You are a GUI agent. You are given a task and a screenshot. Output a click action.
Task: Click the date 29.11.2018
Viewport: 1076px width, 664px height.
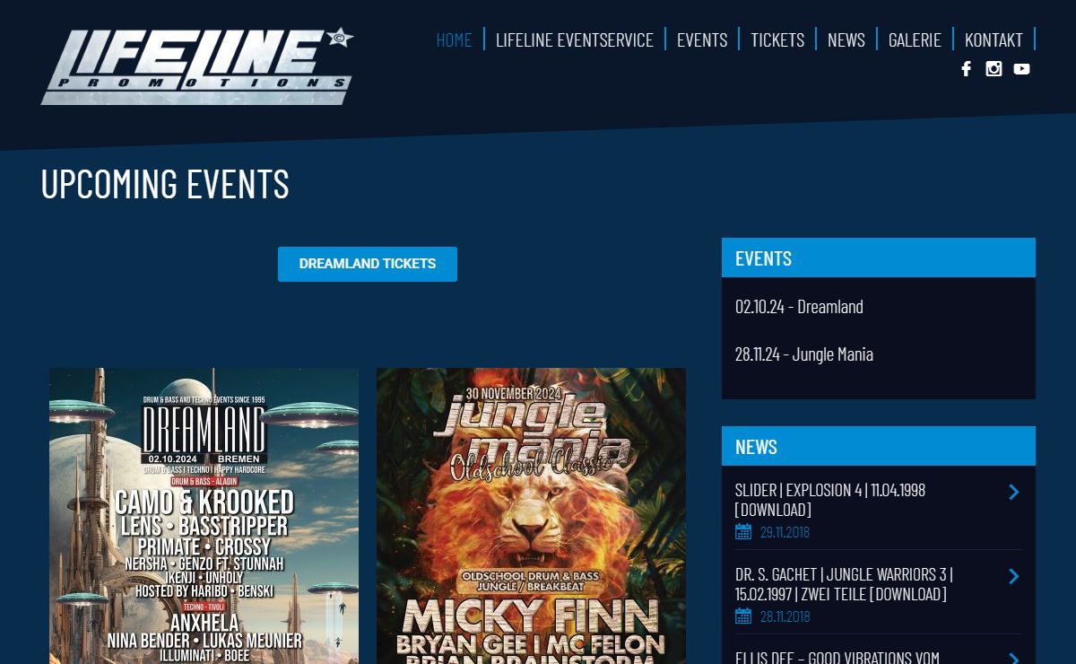(x=785, y=532)
